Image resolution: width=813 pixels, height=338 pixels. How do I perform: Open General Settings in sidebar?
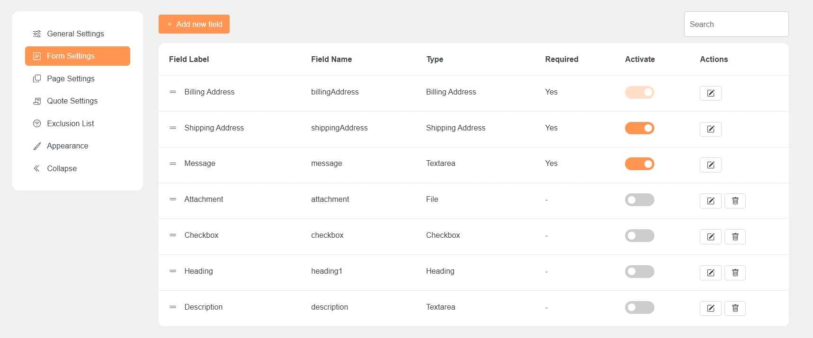(75, 34)
